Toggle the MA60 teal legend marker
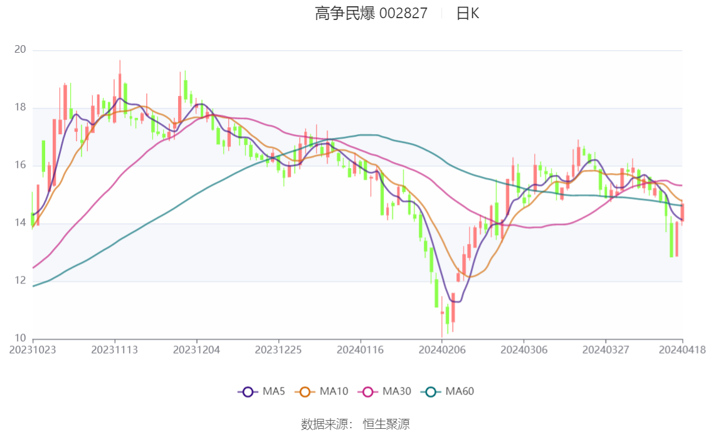This screenshot has height=432, width=711. [x=431, y=392]
